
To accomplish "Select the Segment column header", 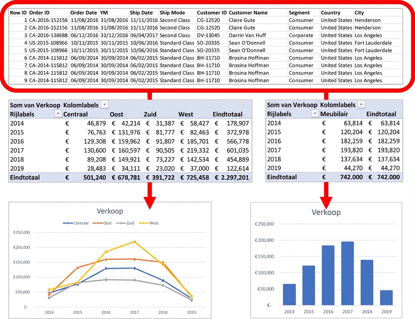I will (299, 13).
